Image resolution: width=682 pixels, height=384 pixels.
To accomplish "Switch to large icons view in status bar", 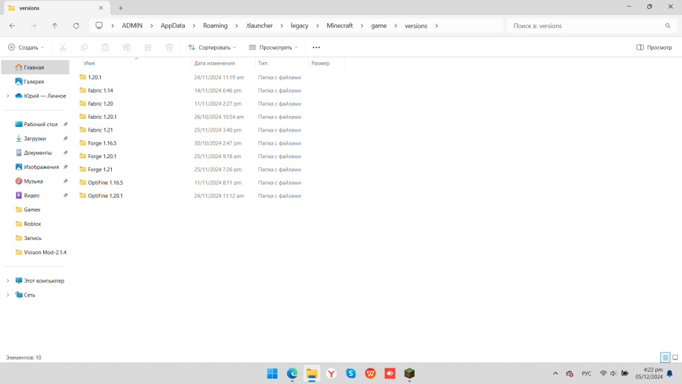I will pyautogui.click(x=675, y=357).
